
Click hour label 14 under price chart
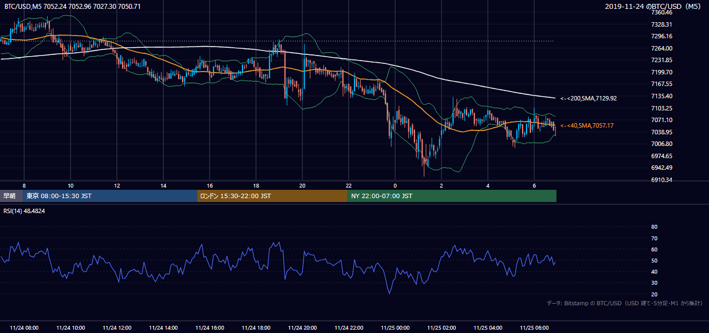[x=163, y=185]
